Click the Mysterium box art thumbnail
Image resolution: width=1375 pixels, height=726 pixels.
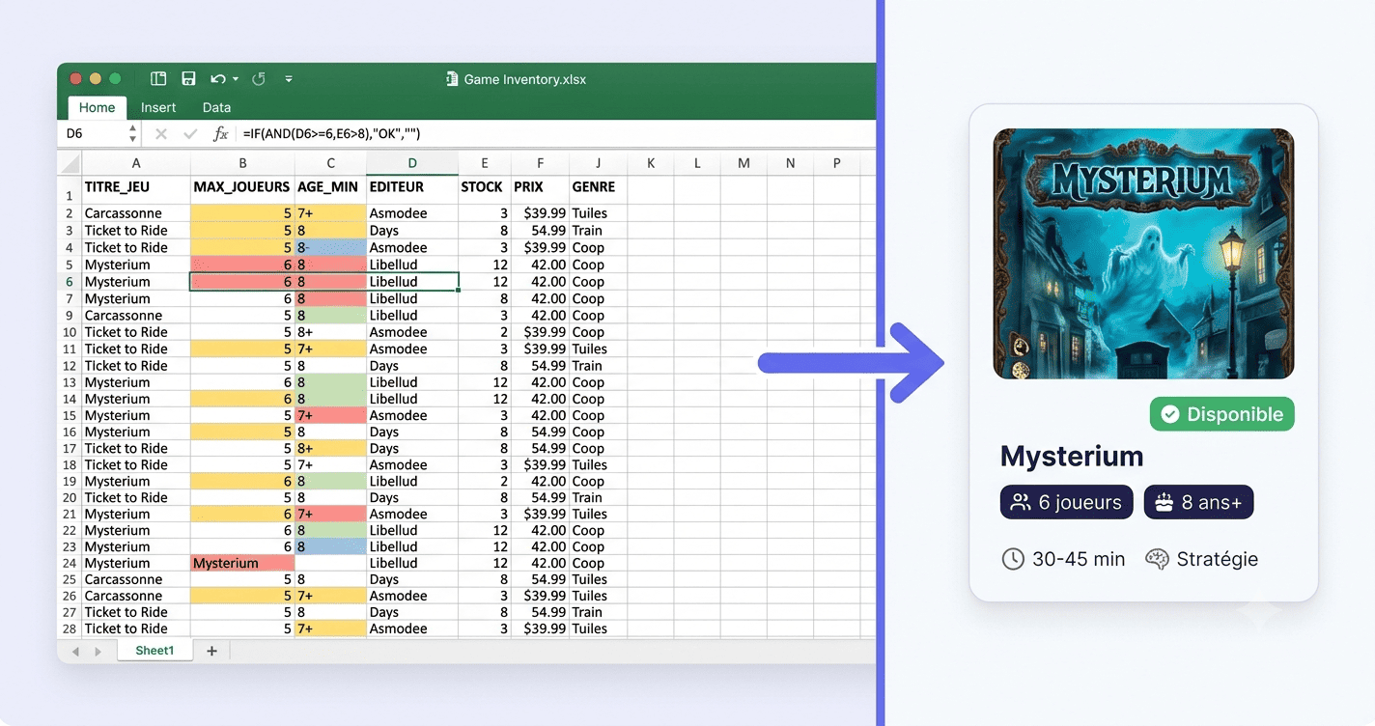coord(1143,254)
